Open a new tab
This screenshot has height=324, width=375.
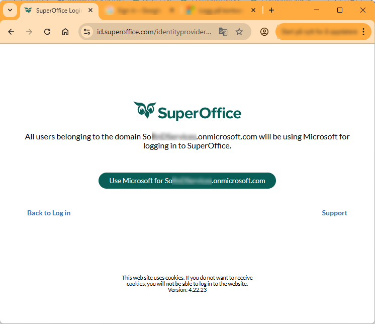(x=271, y=10)
